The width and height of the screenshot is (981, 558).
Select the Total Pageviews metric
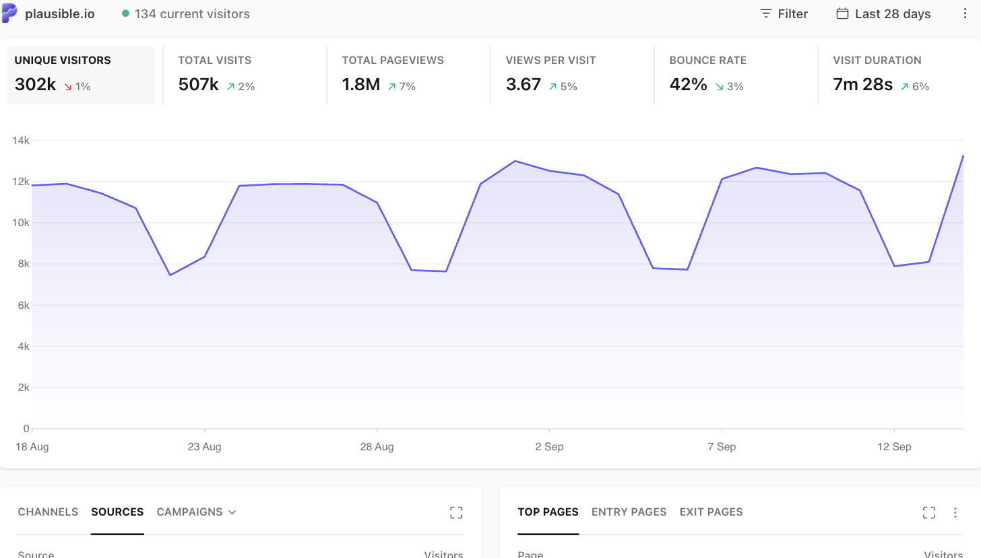408,75
